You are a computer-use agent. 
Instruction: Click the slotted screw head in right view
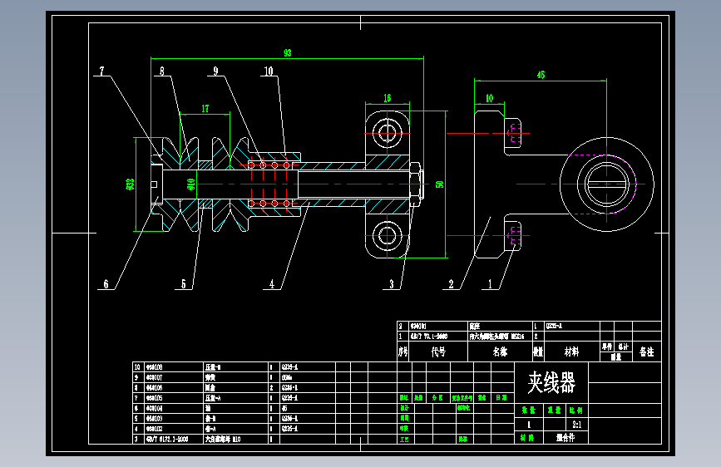606,184
